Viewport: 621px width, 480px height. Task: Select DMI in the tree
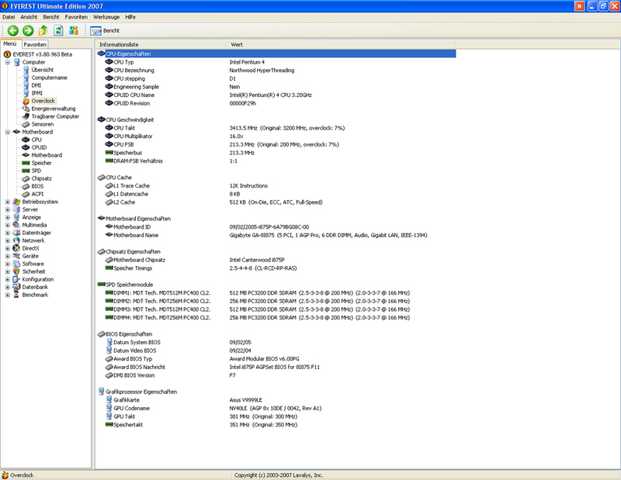(x=36, y=85)
